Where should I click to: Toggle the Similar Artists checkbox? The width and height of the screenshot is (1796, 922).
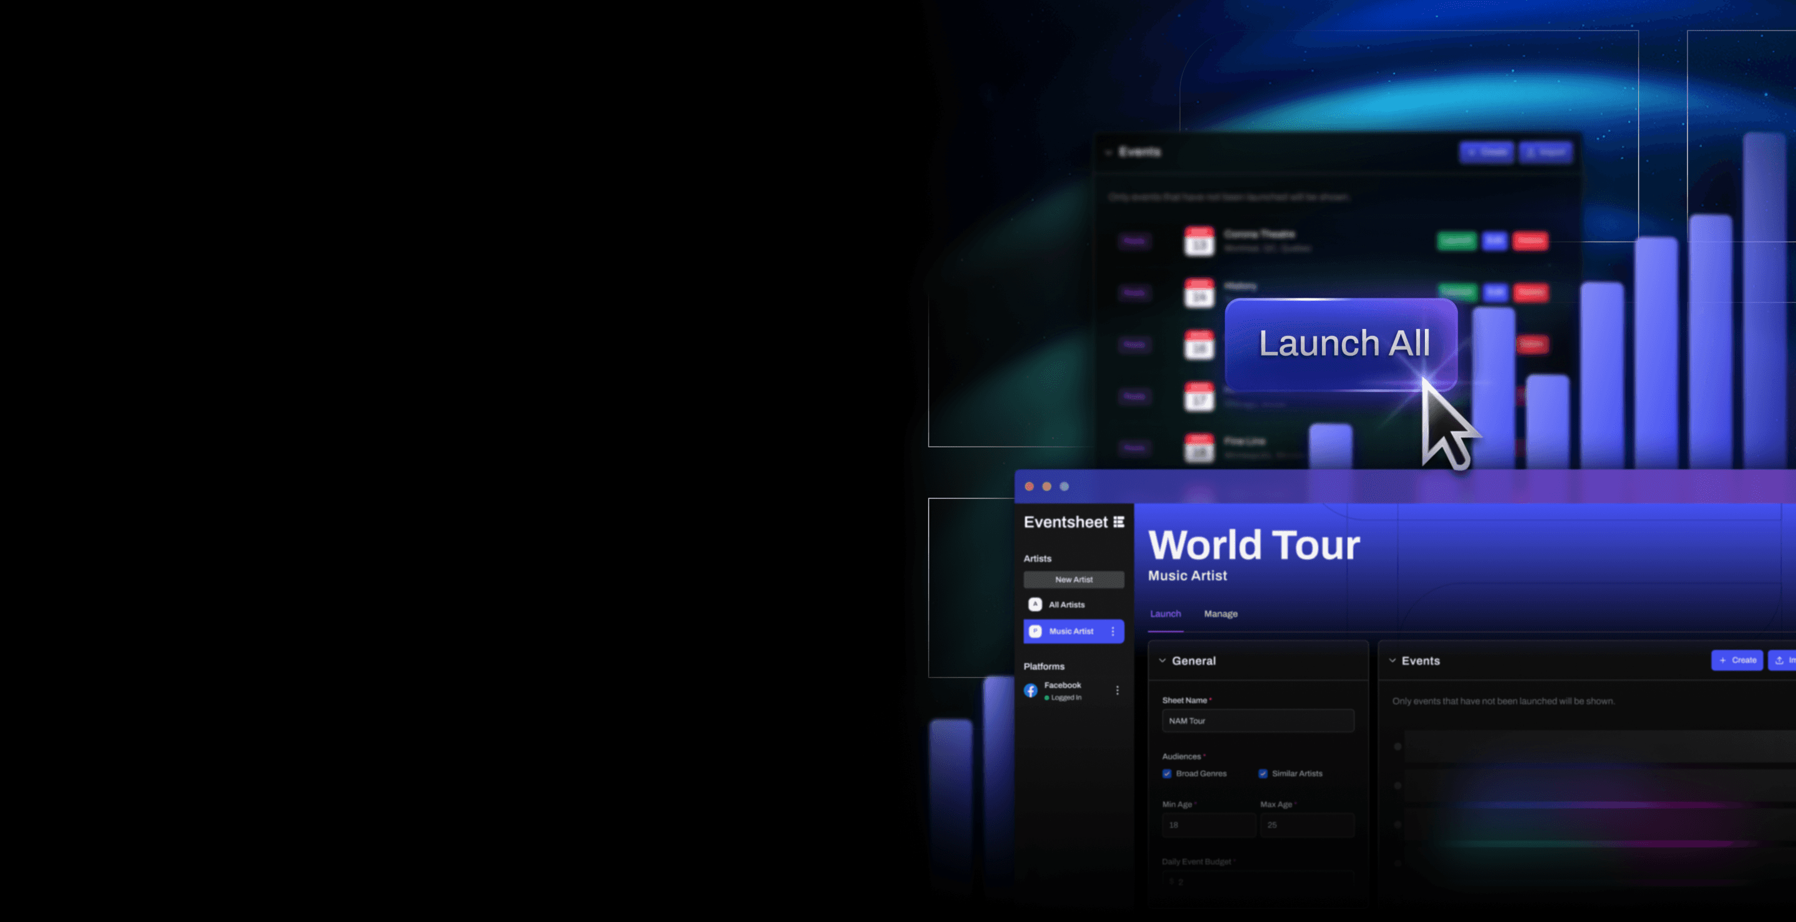1263,774
